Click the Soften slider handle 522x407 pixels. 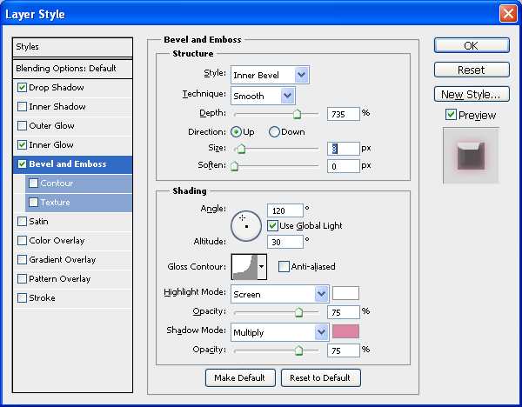(234, 166)
